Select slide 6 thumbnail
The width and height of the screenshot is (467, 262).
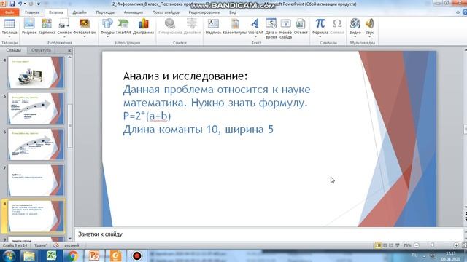pyautogui.click(x=36, y=144)
